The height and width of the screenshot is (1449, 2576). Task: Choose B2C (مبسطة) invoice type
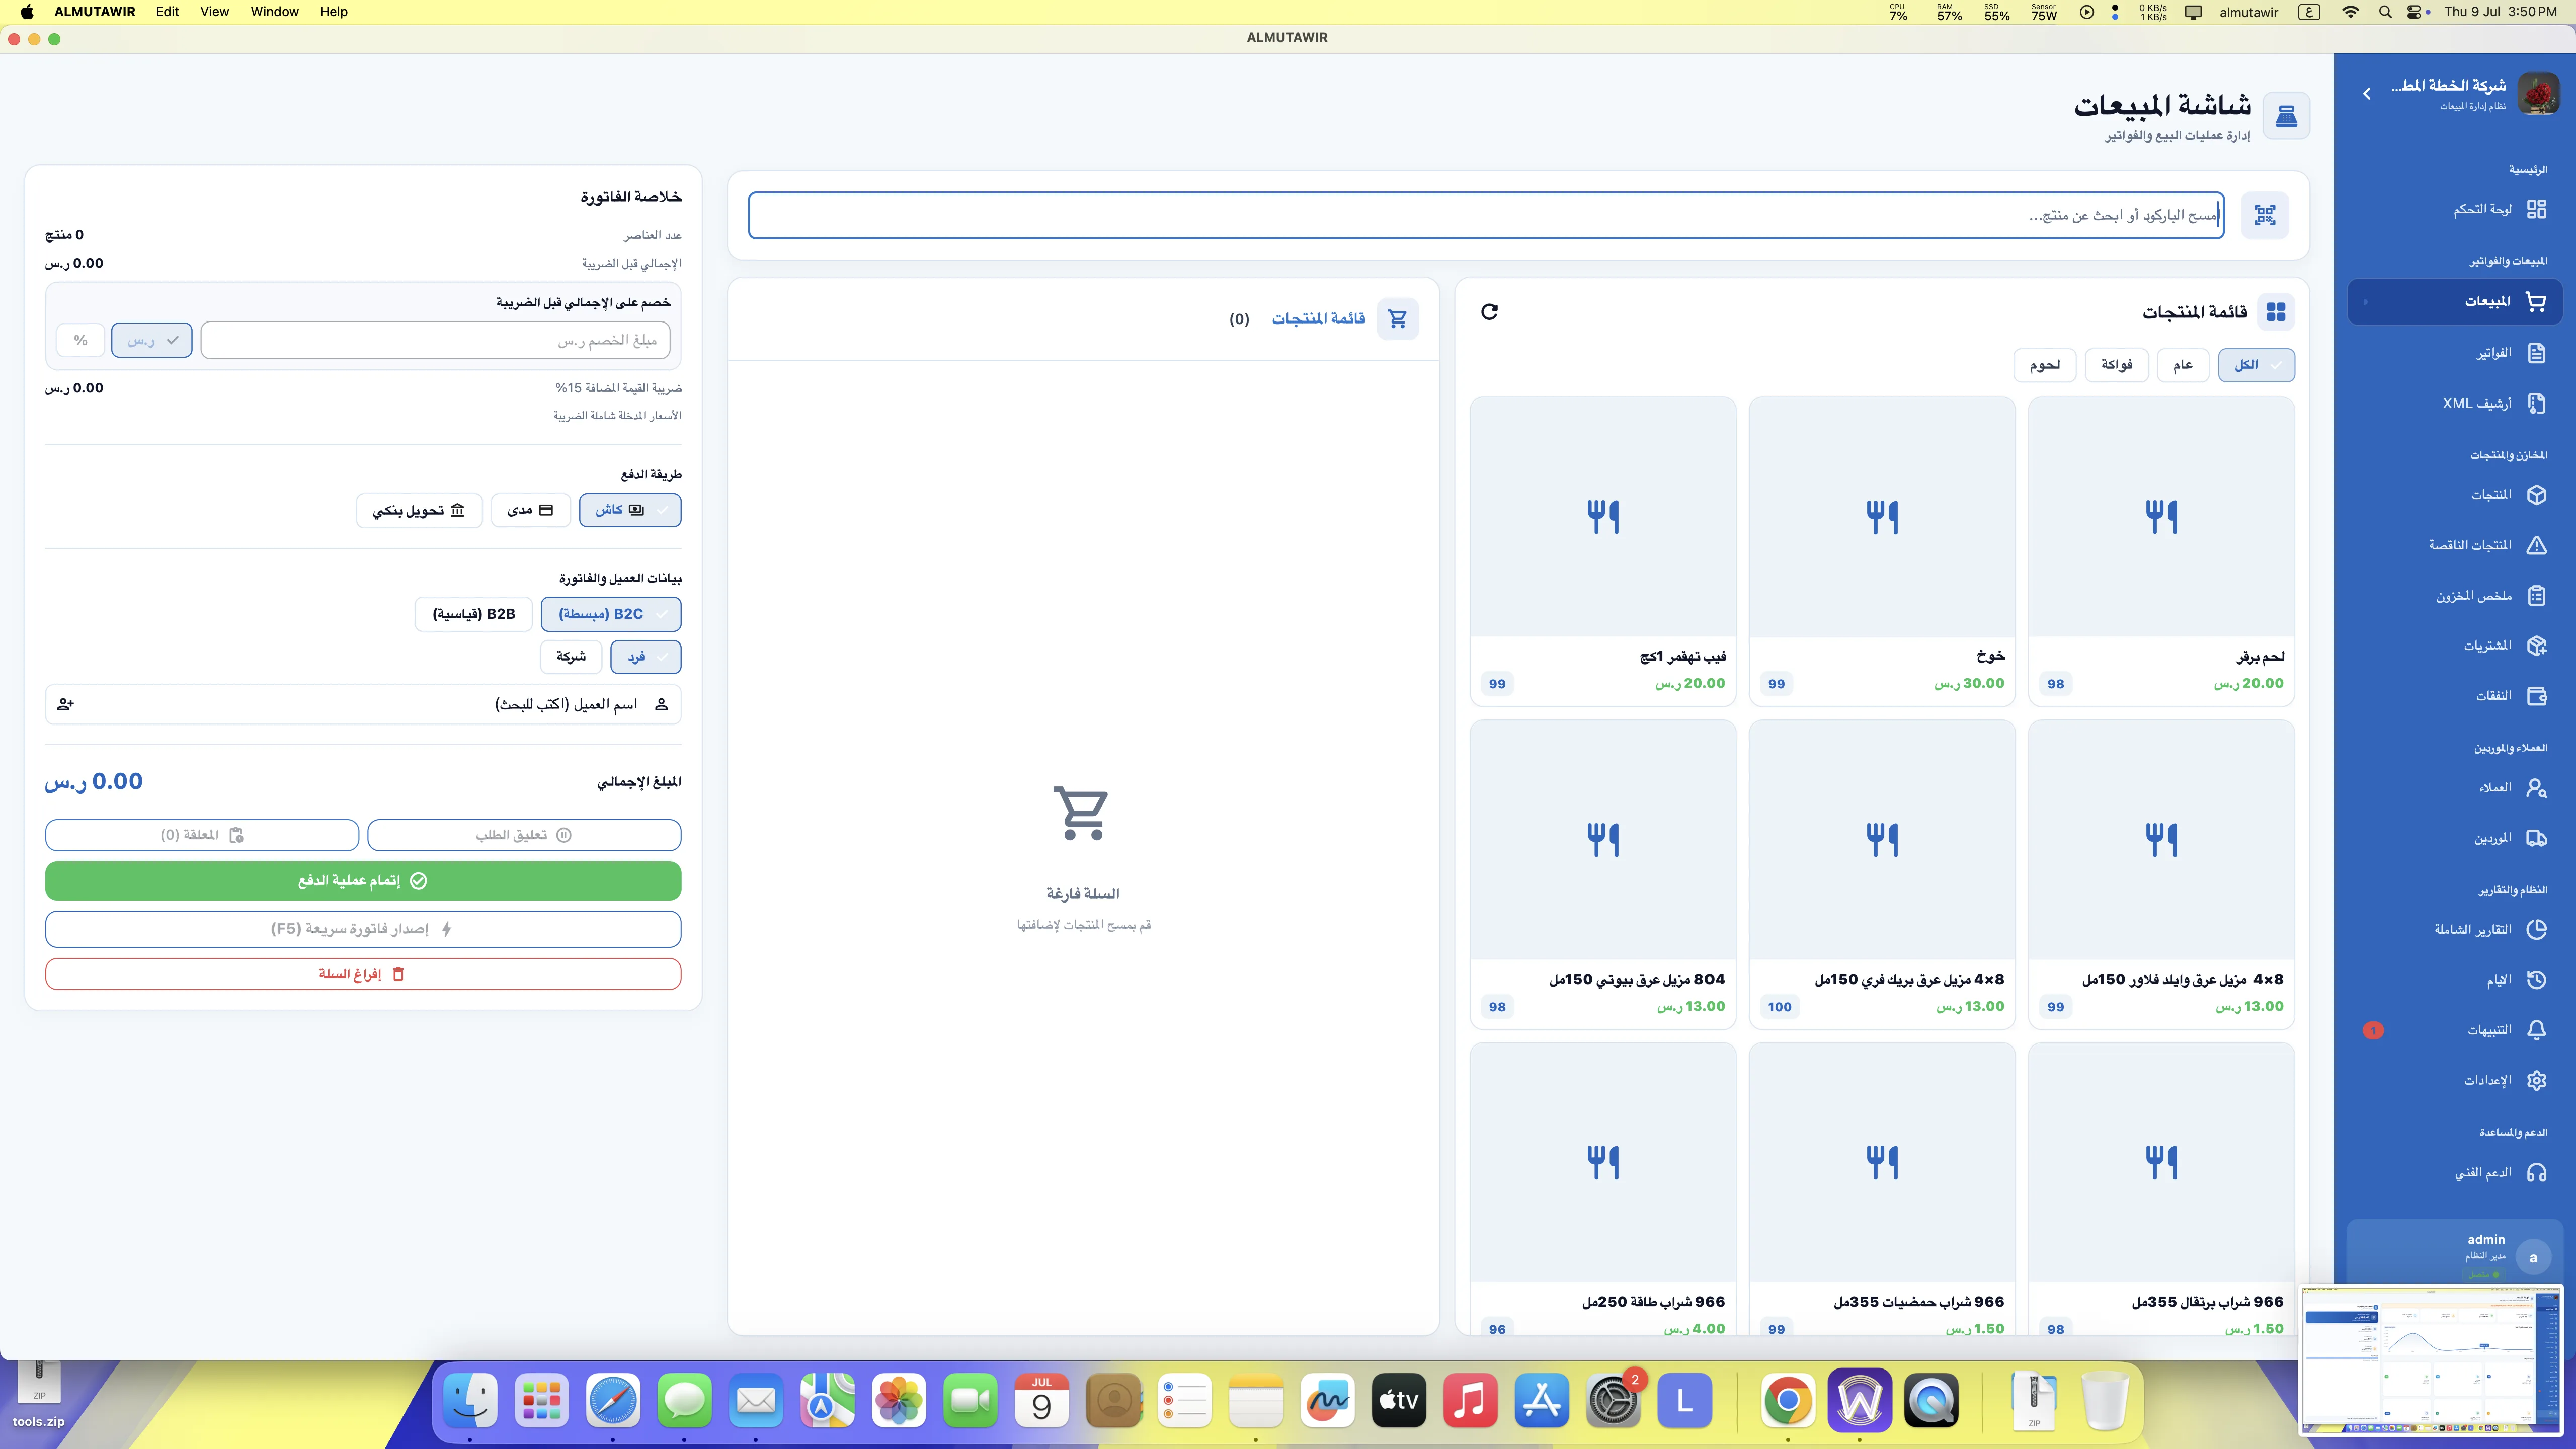point(611,614)
